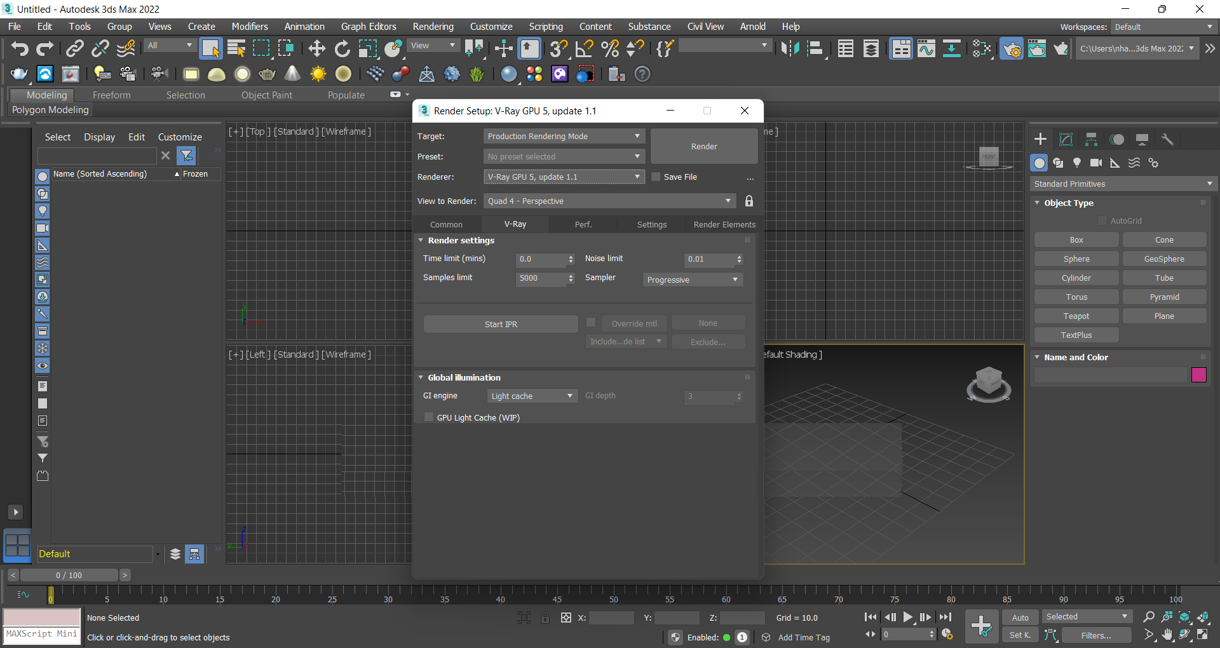Select the Move tool
Viewport: 1220px width, 648px height.
click(x=316, y=49)
